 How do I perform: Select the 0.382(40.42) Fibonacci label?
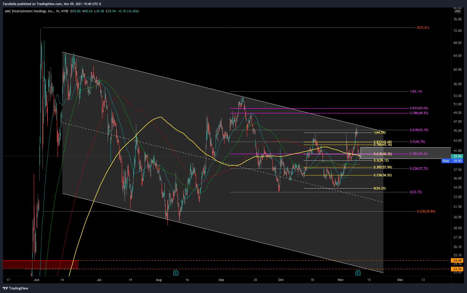[x=419, y=154]
